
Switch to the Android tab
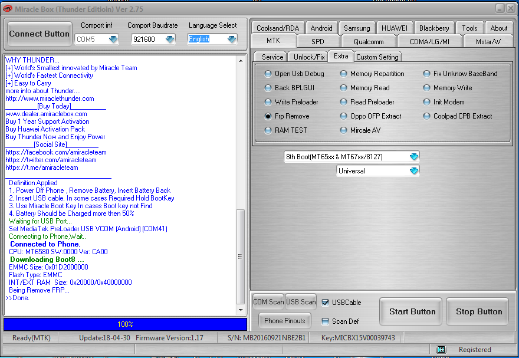click(x=321, y=28)
